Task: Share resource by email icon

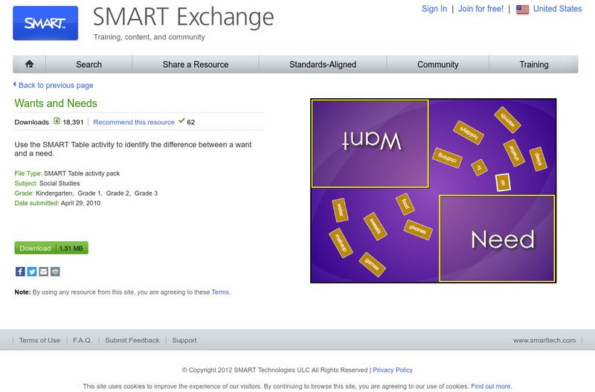Action: point(44,271)
